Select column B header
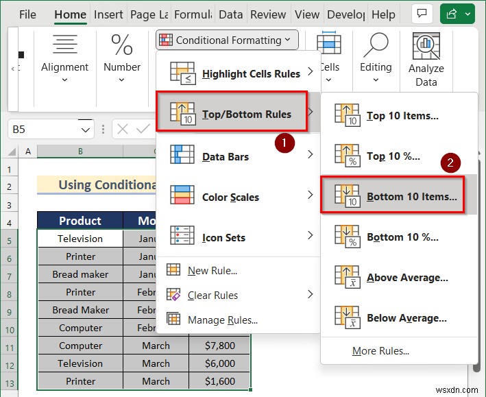The image size is (486, 397). click(80, 152)
